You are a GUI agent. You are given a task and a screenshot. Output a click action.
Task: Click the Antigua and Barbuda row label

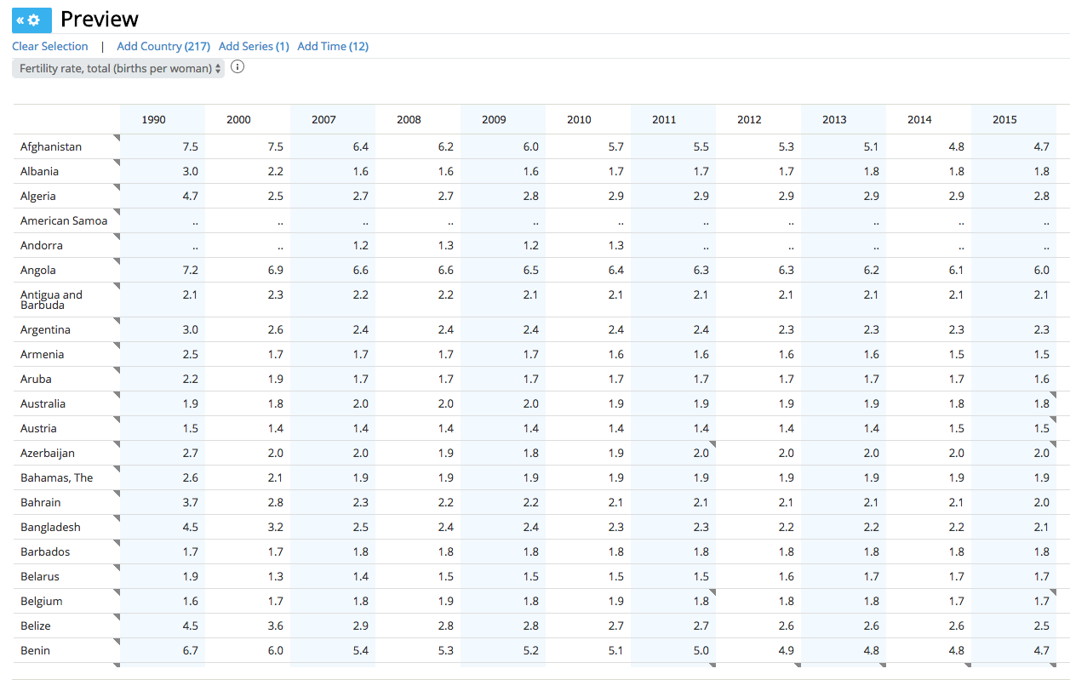point(51,300)
